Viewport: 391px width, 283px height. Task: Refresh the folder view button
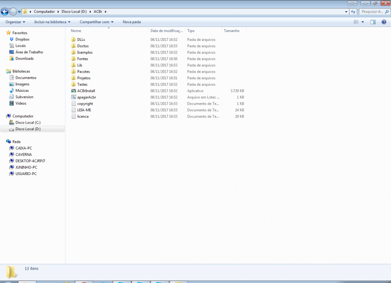tap(353, 12)
